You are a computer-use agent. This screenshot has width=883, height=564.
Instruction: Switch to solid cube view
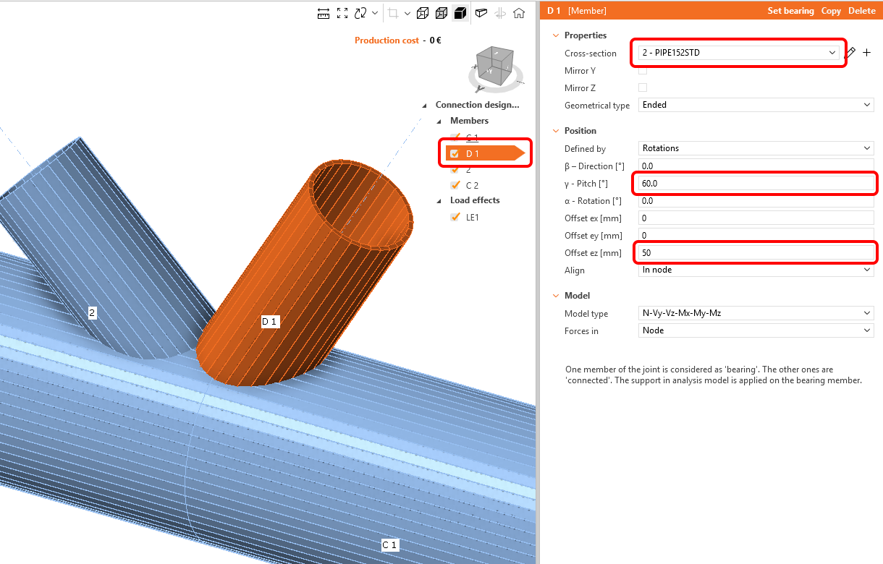coord(460,13)
